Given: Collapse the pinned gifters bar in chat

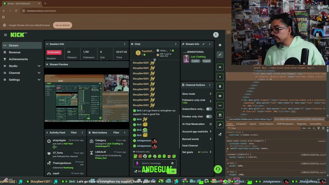Looking at the screenshot, I should pyautogui.click(x=154, y=60).
